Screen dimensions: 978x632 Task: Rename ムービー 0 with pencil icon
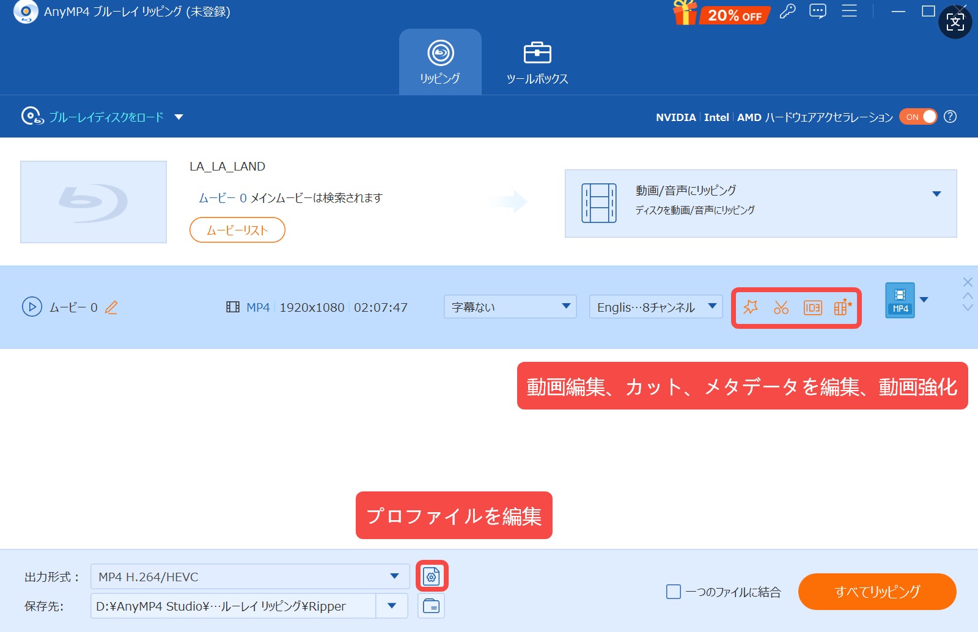pos(111,307)
